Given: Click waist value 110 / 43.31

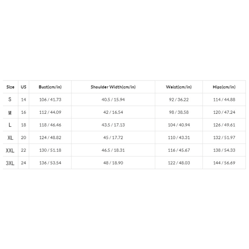Looking at the screenshot, I should [179, 137].
